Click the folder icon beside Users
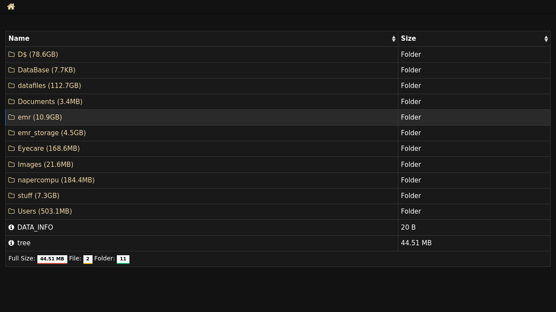The width and height of the screenshot is (556, 312). 12,211
